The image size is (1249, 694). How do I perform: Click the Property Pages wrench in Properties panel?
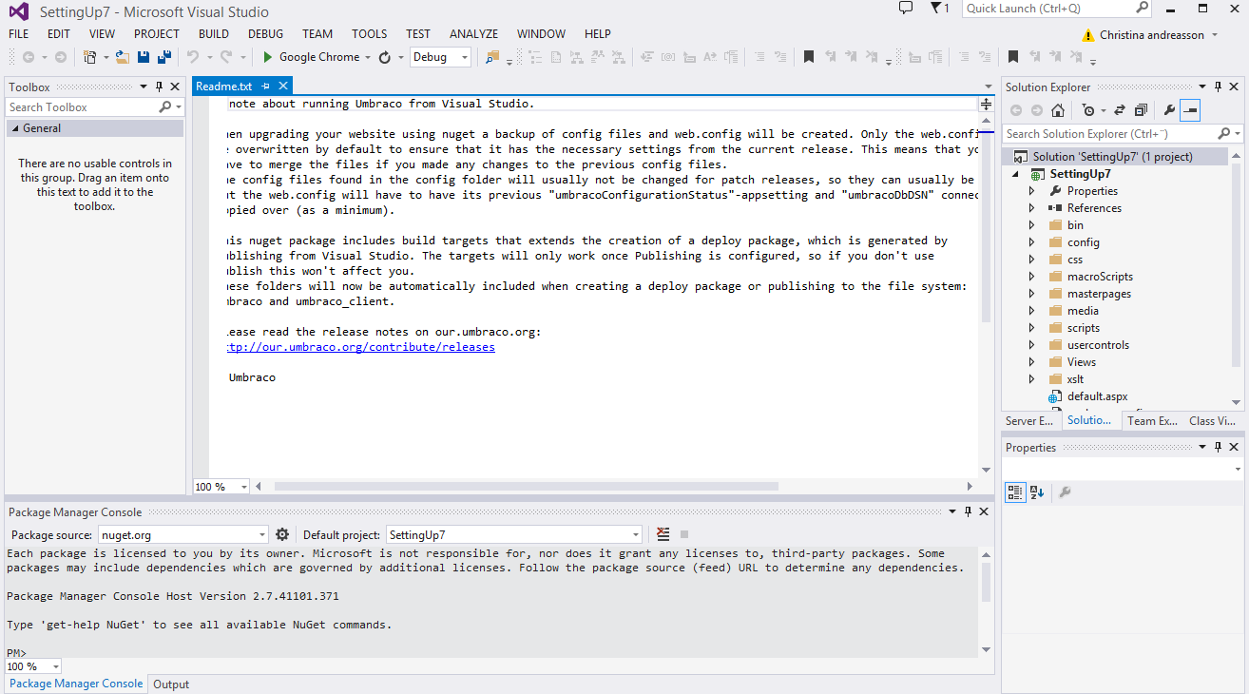click(1065, 492)
